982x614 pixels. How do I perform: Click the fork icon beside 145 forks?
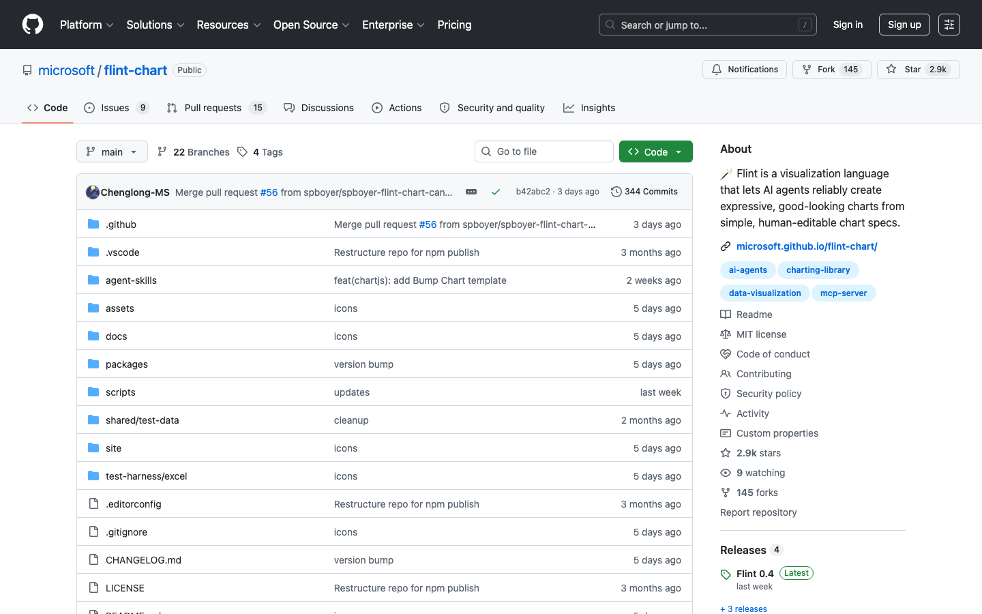tap(726, 493)
